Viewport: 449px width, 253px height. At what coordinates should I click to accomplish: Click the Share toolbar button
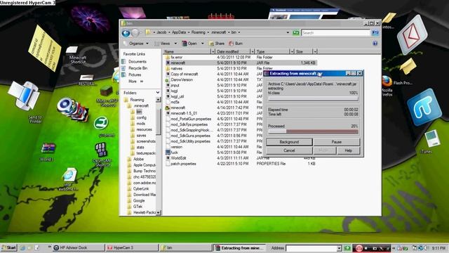click(x=217, y=44)
